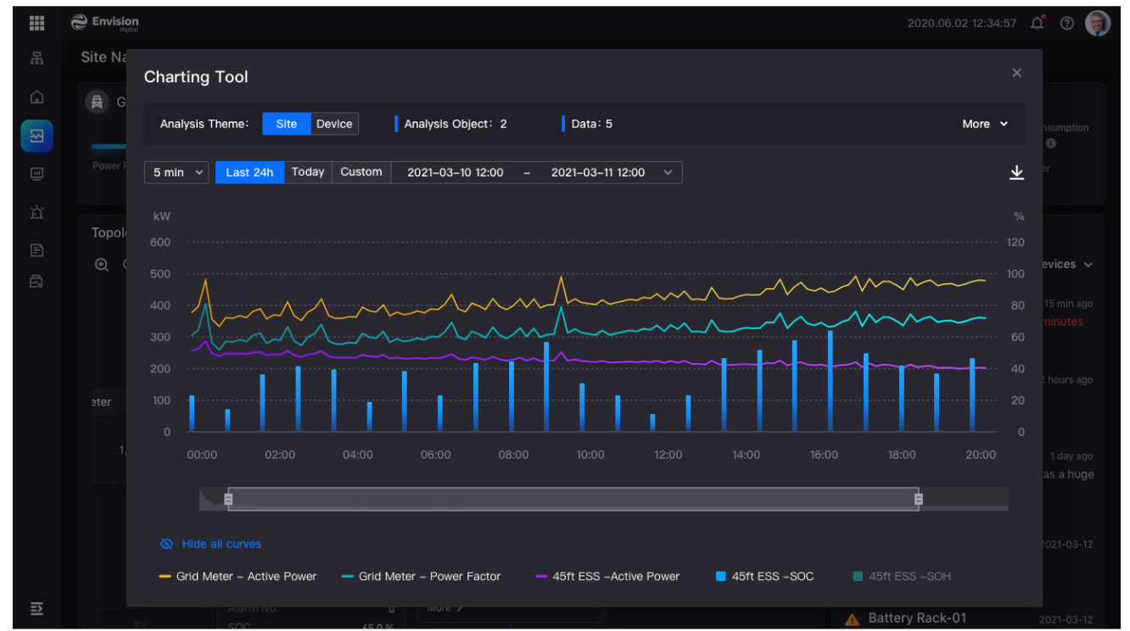The height and width of the screenshot is (631, 1130).
Task: Open the 5 min interval dropdown
Action: (x=176, y=172)
